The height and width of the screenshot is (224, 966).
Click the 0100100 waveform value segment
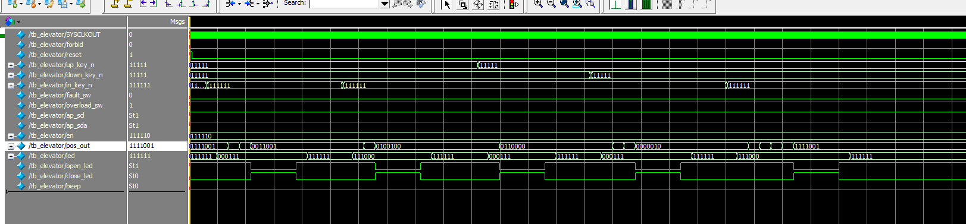tap(437, 146)
